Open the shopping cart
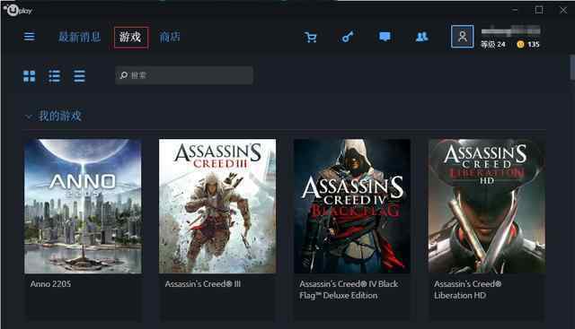The height and width of the screenshot is (329, 575). click(310, 37)
